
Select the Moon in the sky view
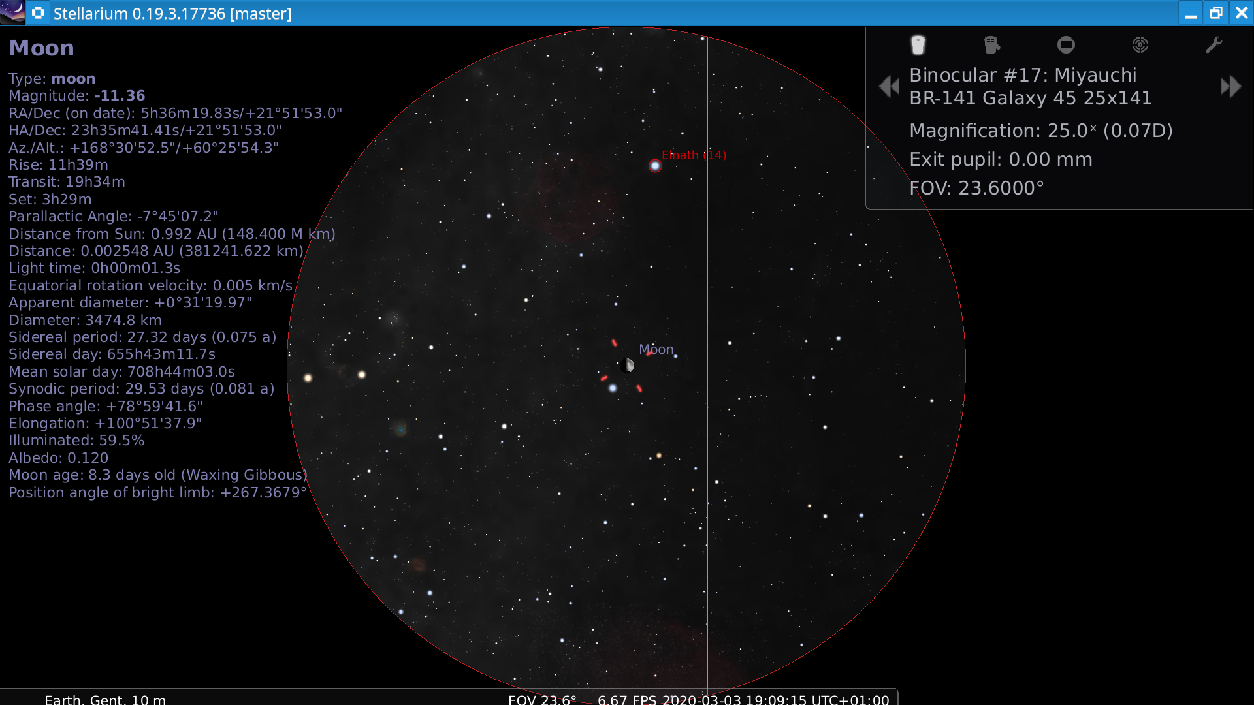tap(628, 366)
